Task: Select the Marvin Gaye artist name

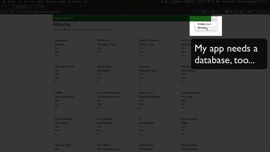Action: (x=146, y=44)
